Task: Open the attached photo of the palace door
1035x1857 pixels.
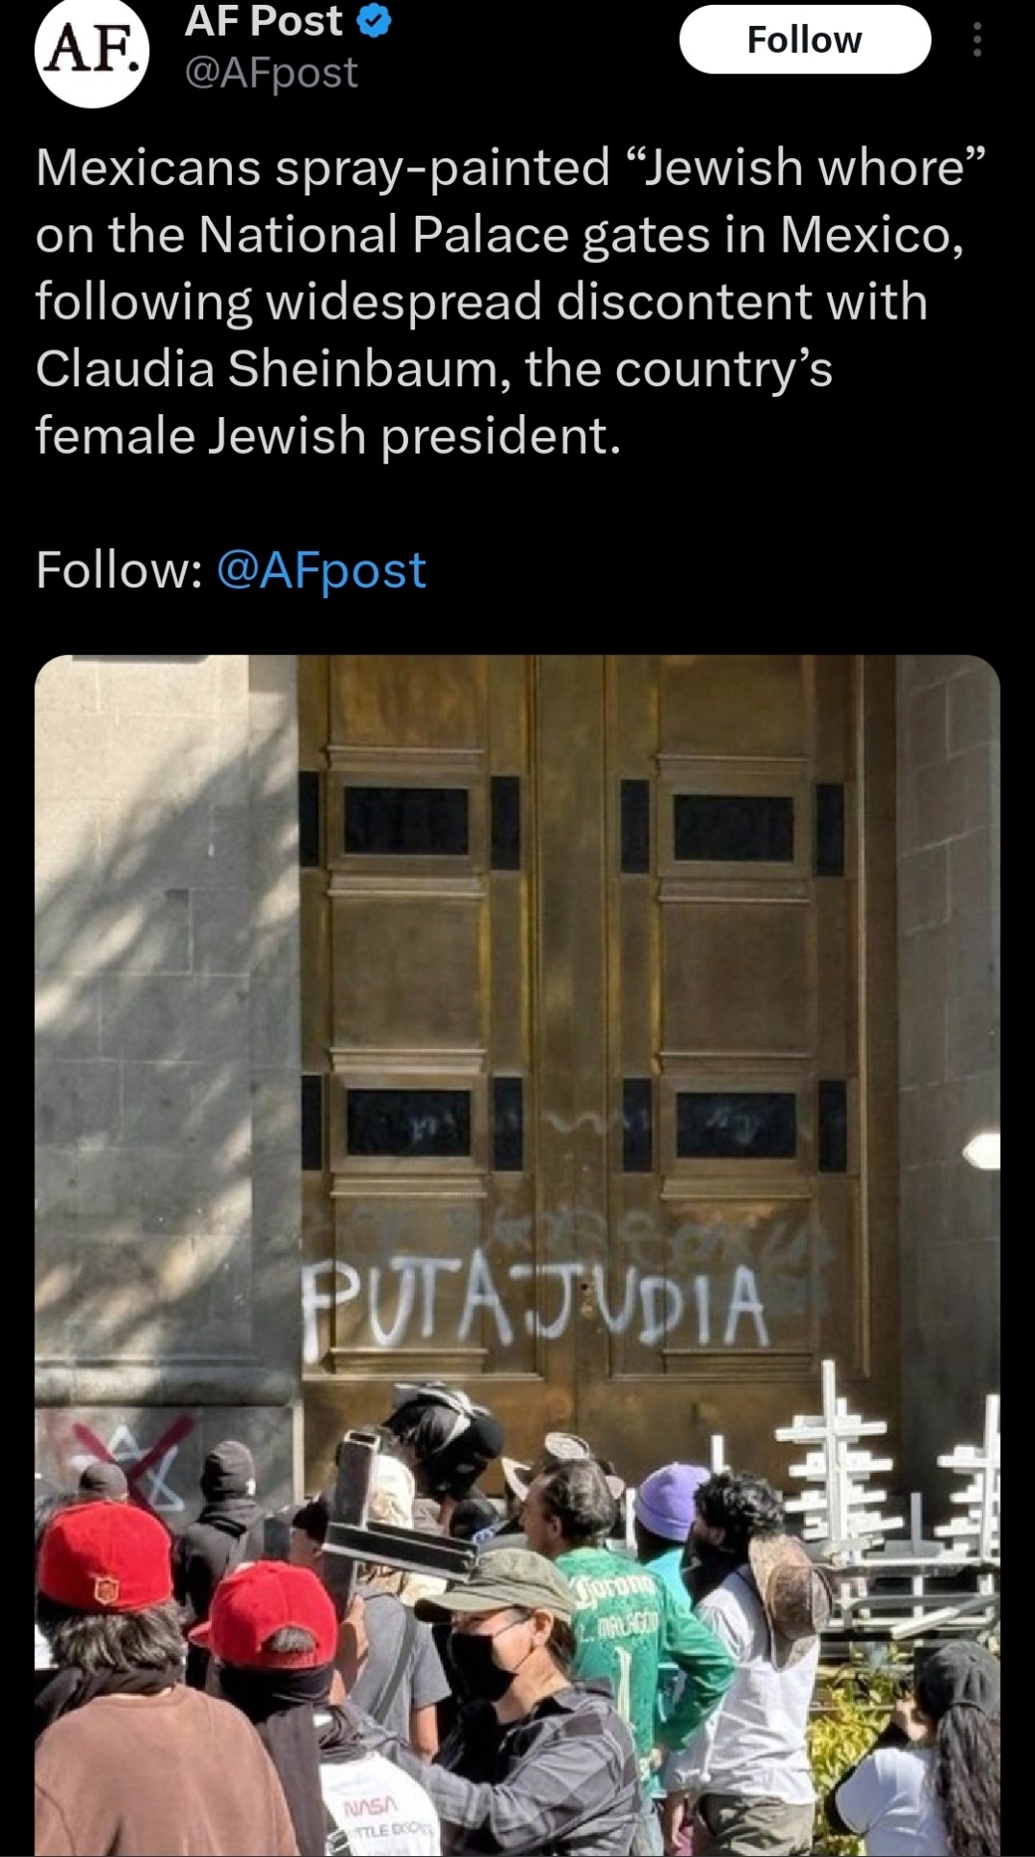Action: pyautogui.click(x=517, y=1255)
